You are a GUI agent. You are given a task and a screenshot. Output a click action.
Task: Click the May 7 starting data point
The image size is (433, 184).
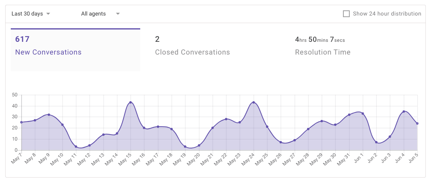click(x=21, y=122)
